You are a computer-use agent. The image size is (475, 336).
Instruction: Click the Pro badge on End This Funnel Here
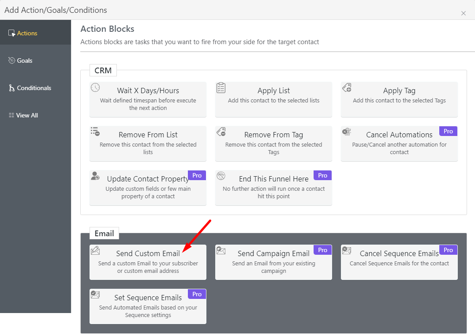pos(323,175)
